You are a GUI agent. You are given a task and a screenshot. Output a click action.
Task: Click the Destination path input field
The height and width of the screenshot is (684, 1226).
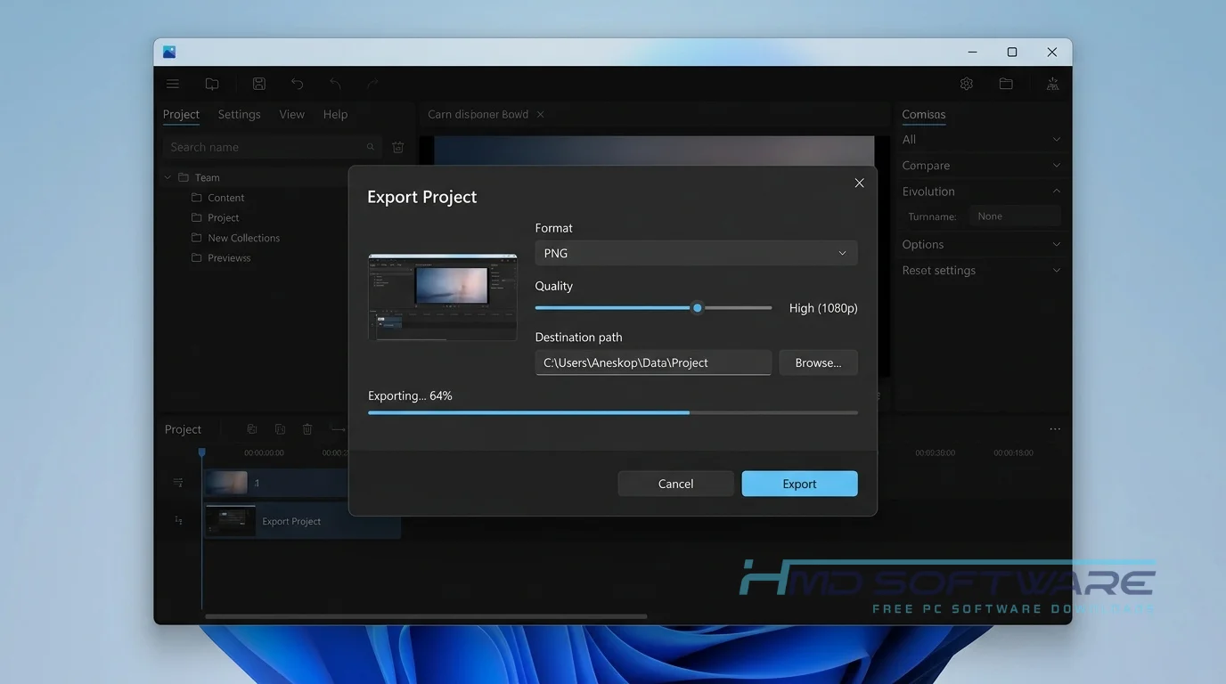[x=653, y=362]
